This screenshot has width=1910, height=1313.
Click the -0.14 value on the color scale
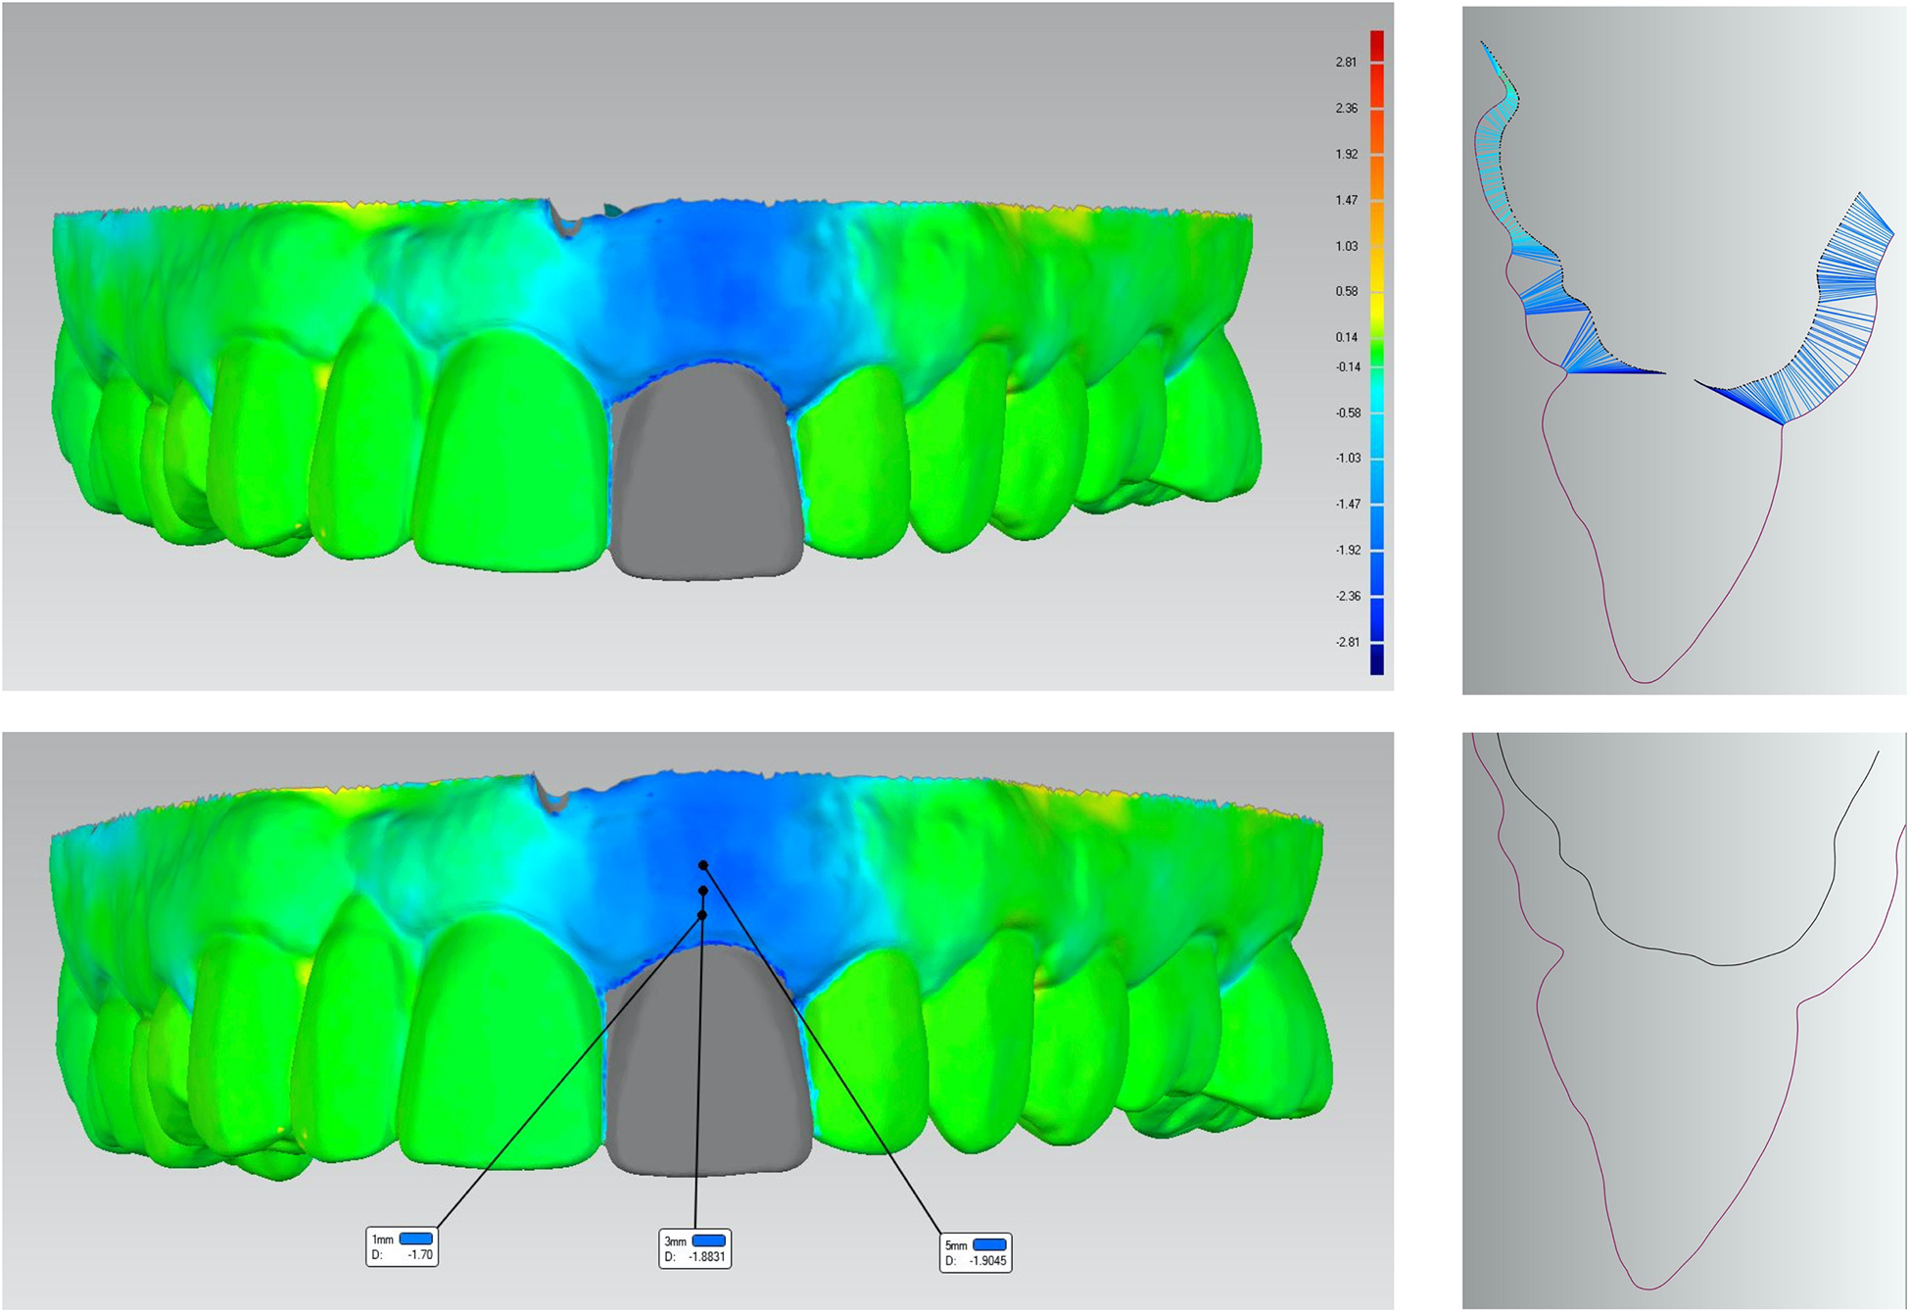click(1349, 367)
